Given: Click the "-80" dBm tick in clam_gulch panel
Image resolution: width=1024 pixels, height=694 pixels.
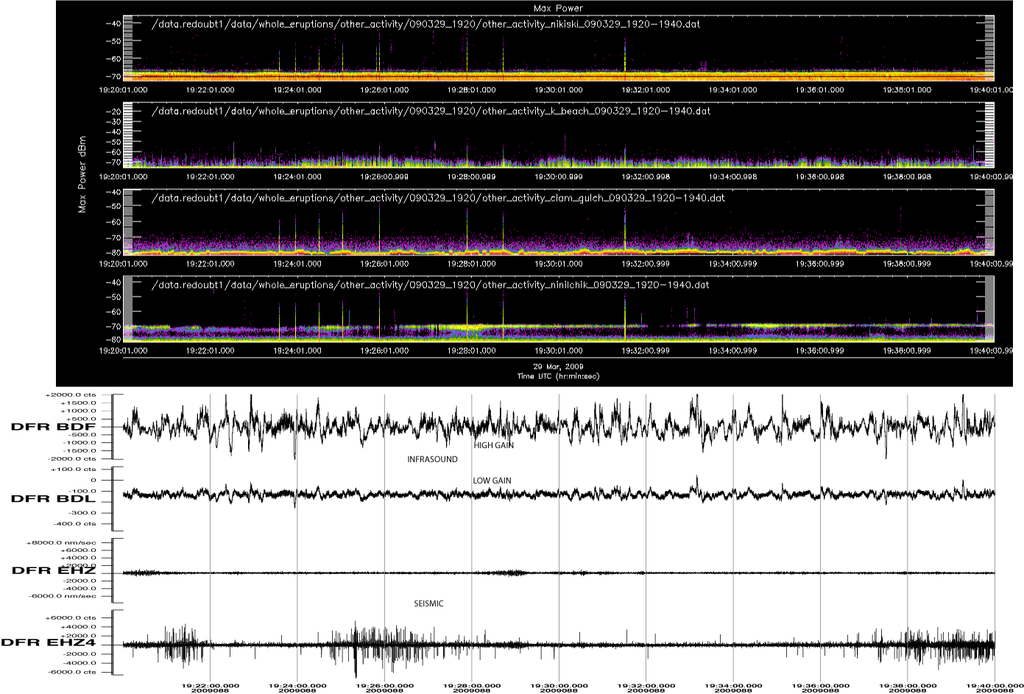Looking at the screenshot, I should click(114, 252).
